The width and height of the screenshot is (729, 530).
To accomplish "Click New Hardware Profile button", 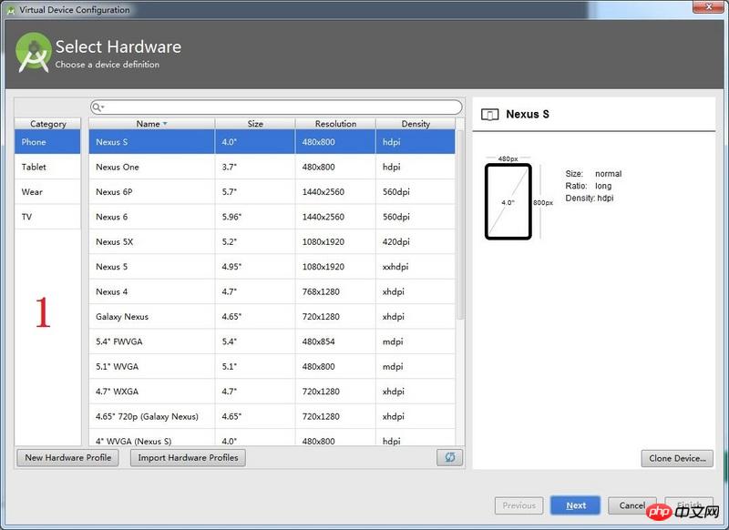I will tap(67, 457).
